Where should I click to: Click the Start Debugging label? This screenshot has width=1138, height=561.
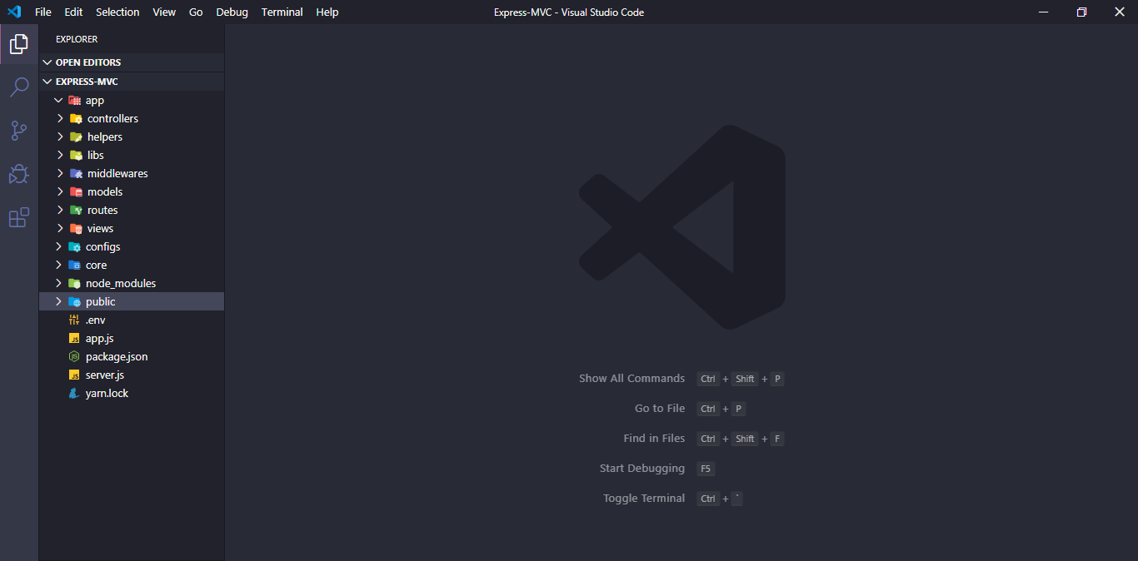[642, 468]
